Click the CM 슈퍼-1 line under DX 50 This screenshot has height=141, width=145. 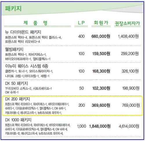(12, 92)
